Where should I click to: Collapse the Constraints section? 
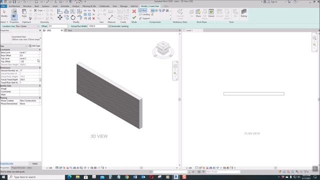pos(40,49)
